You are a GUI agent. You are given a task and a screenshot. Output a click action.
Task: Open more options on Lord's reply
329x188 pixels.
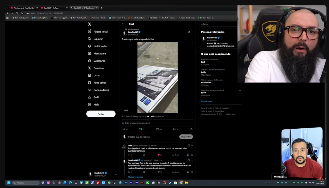[192, 146]
